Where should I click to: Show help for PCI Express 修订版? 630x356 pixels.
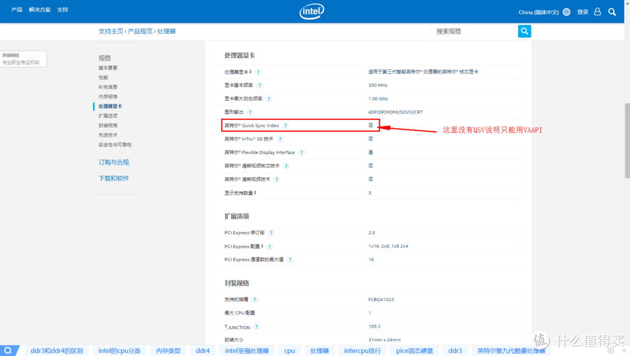[271, 233]
